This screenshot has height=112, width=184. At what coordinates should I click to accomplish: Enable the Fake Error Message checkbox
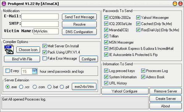click(44, 58)
